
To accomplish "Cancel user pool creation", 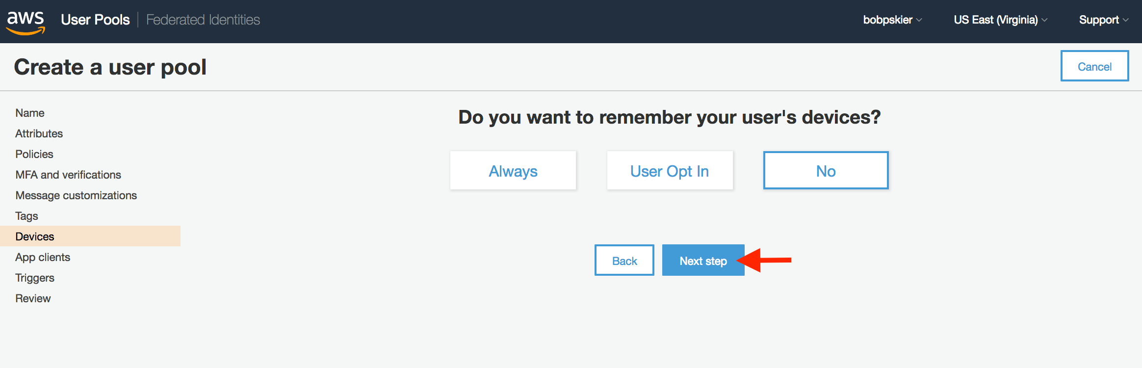I will click(1094, 66).
